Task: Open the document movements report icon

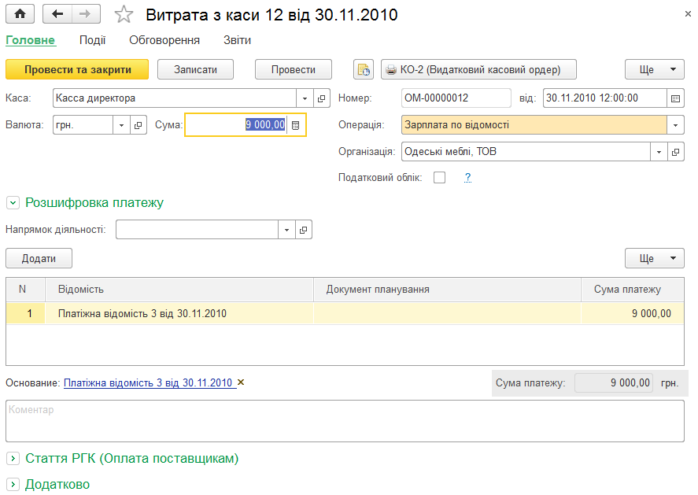Action: pos(364,69)
